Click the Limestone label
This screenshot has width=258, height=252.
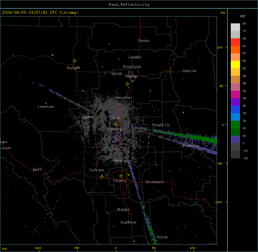pos(46,107)
